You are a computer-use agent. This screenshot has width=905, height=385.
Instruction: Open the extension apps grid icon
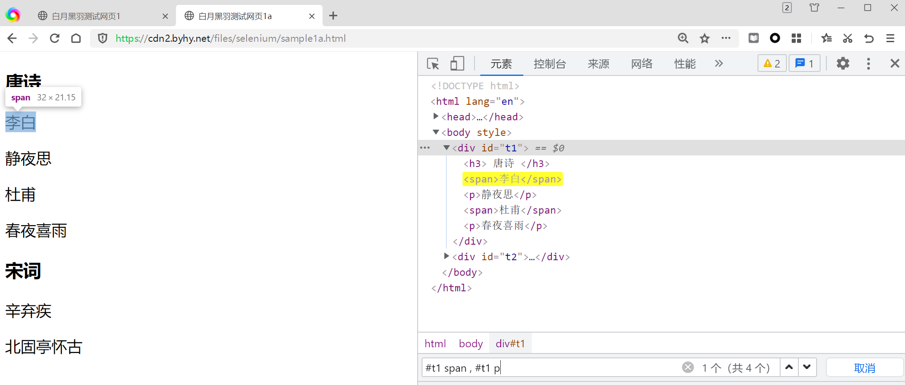[797, 38]
